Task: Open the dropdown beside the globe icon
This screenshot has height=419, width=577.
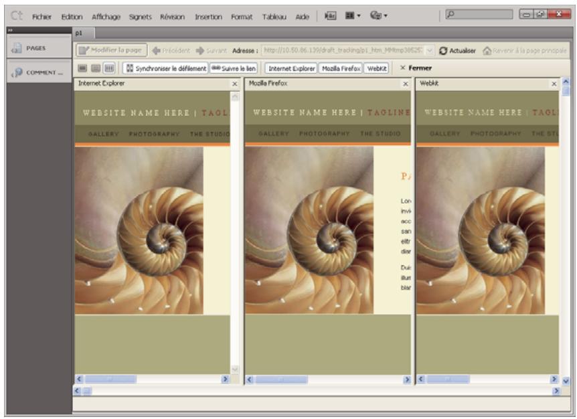Action: (x=386, y=16)
